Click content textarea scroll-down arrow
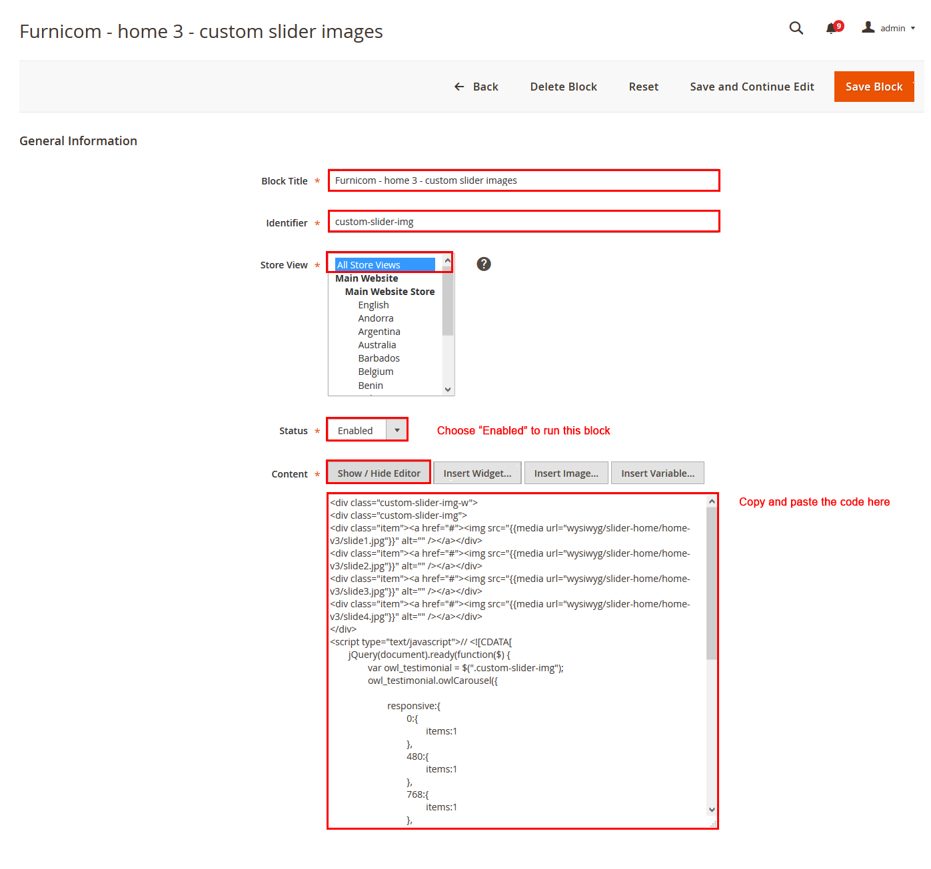 [x=712, y=810]
